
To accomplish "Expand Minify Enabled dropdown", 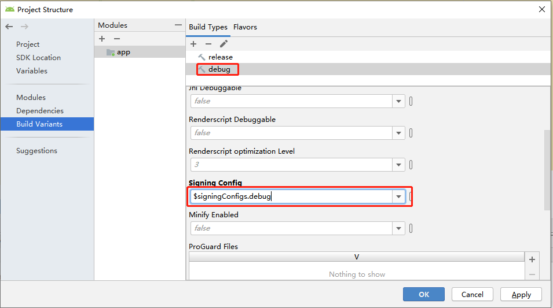I will [x=399, y=228].
